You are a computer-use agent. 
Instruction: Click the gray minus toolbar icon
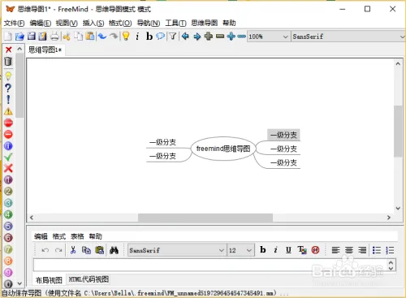(220, 36)
